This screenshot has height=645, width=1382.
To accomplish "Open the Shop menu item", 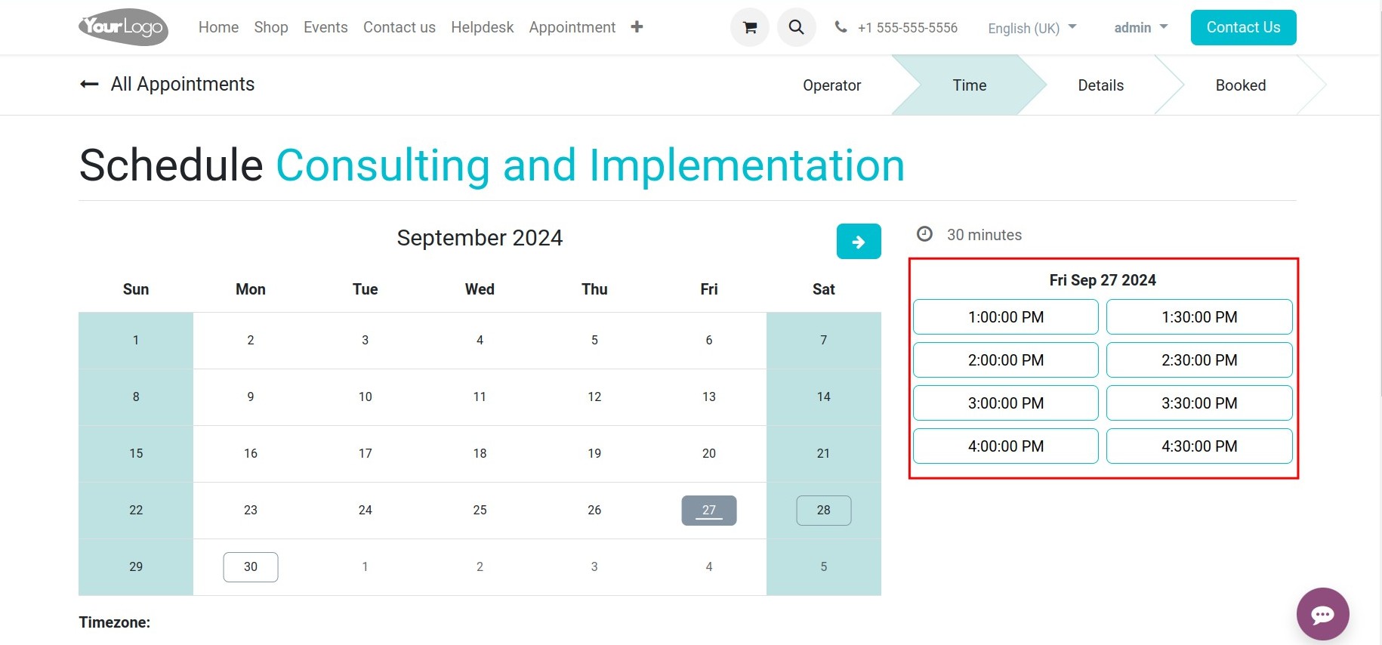I will [271, 27].
